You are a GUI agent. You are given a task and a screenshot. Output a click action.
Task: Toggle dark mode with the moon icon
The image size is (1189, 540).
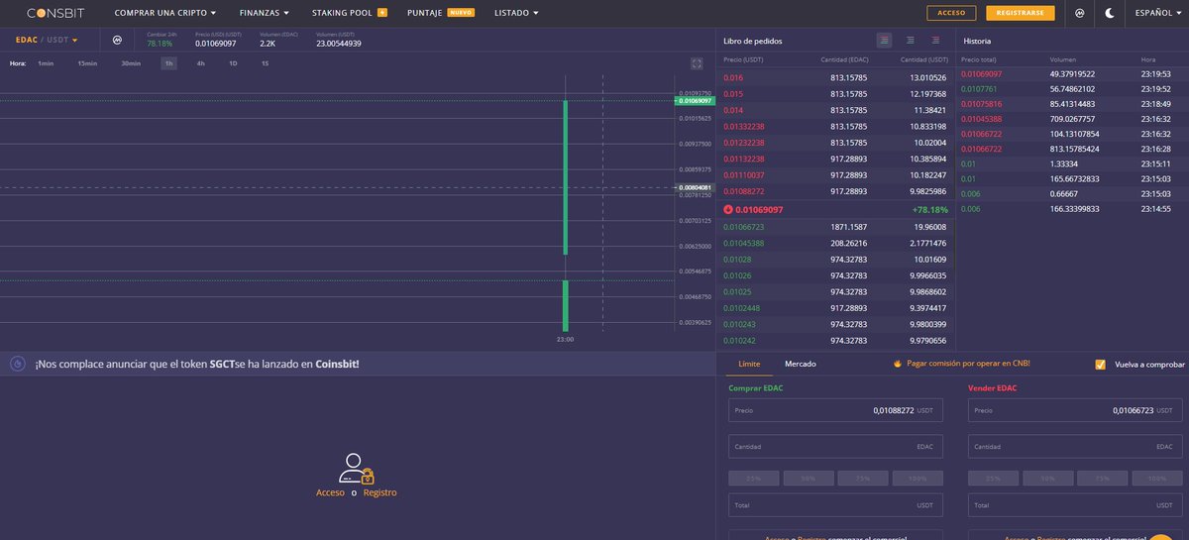click(x=1109, y=13)
